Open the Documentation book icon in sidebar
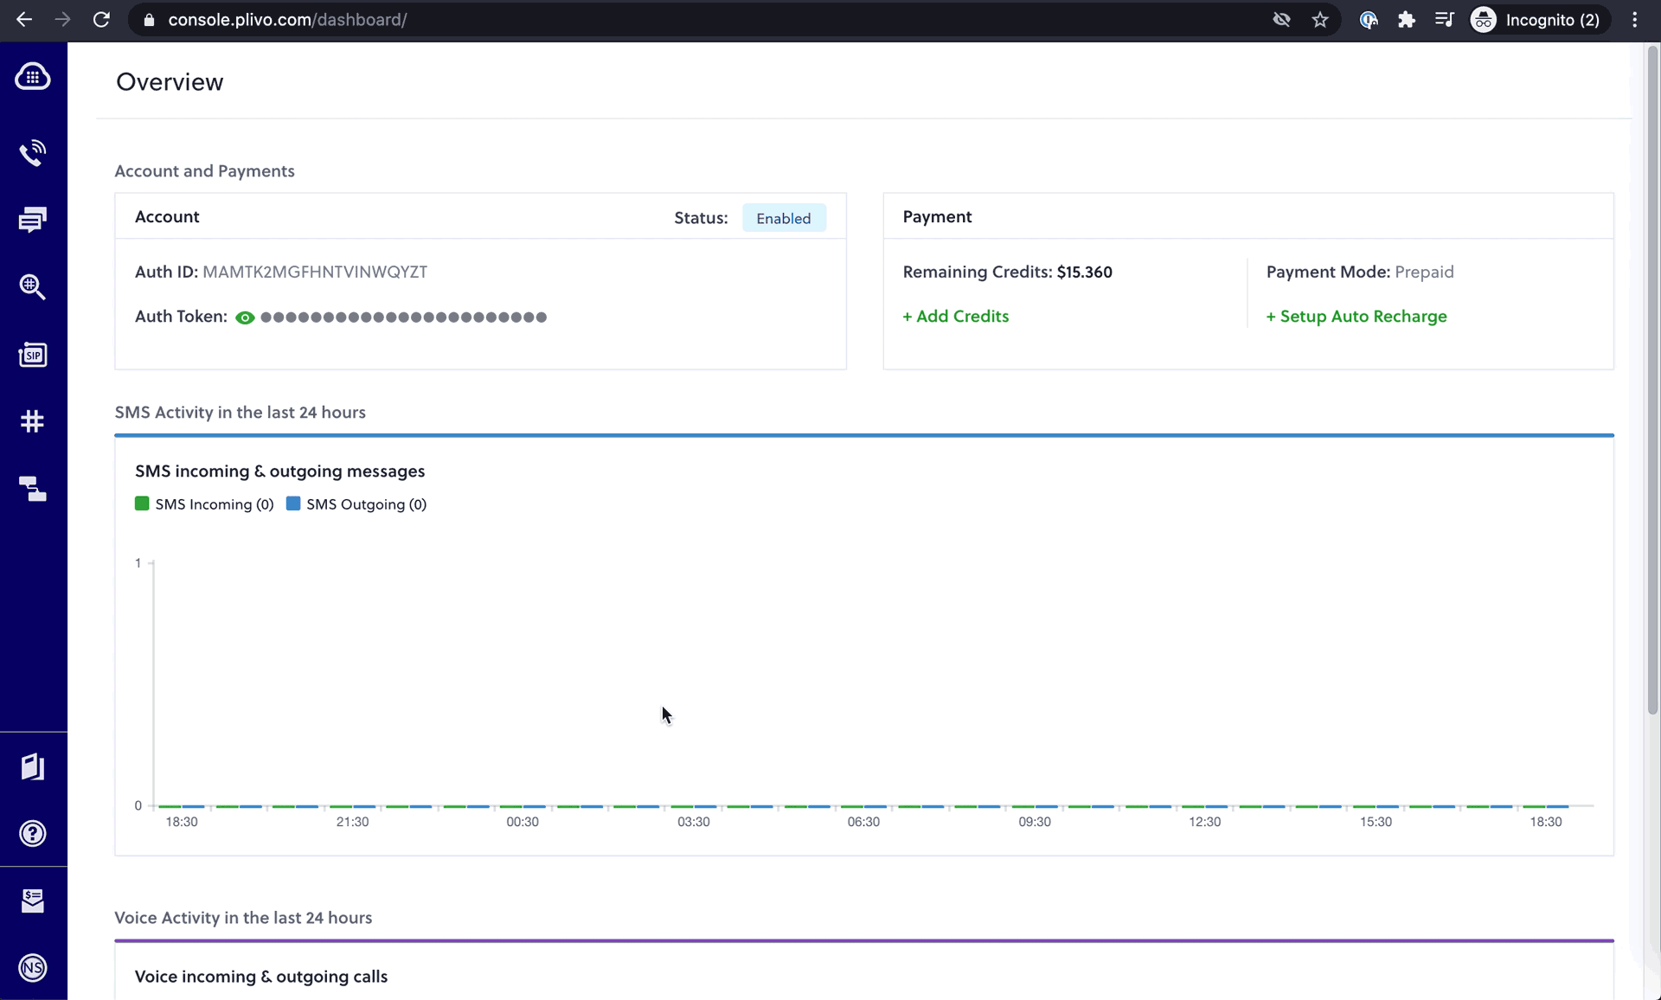This screenshot has width=1661, height=1000. tap(32, 766)
